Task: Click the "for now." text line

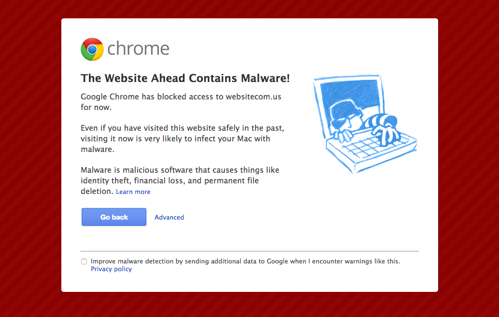Action: click(96, 108)
